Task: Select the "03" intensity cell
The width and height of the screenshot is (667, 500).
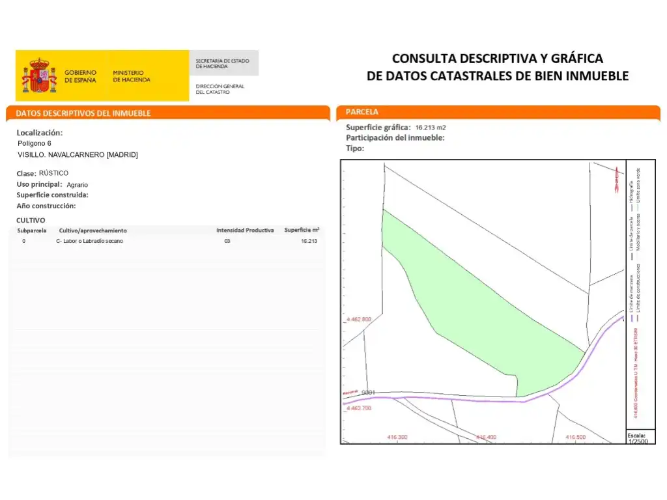Action: [227, 241]
